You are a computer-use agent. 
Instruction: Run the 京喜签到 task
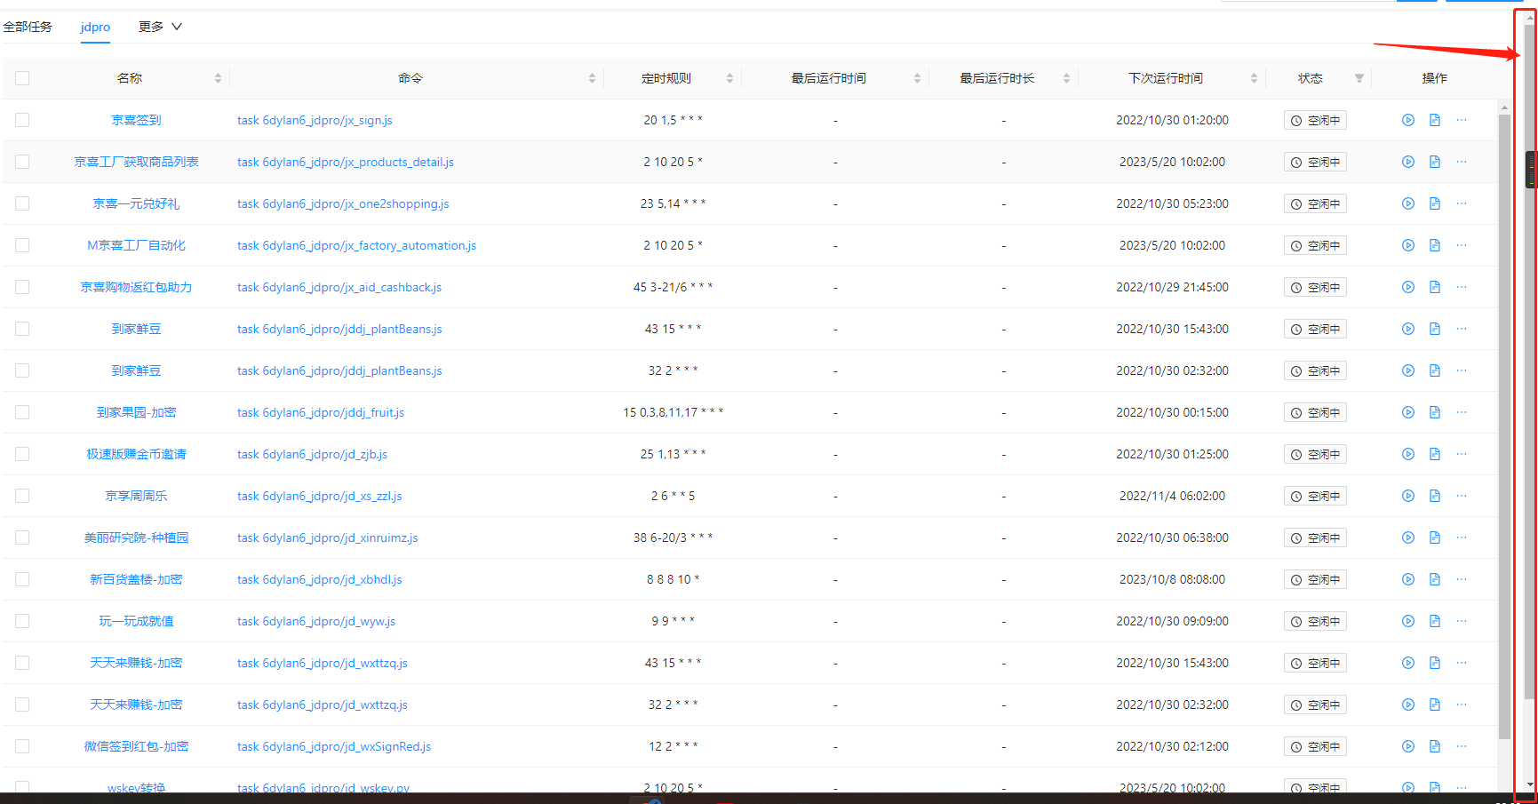tap(1408, 120)
